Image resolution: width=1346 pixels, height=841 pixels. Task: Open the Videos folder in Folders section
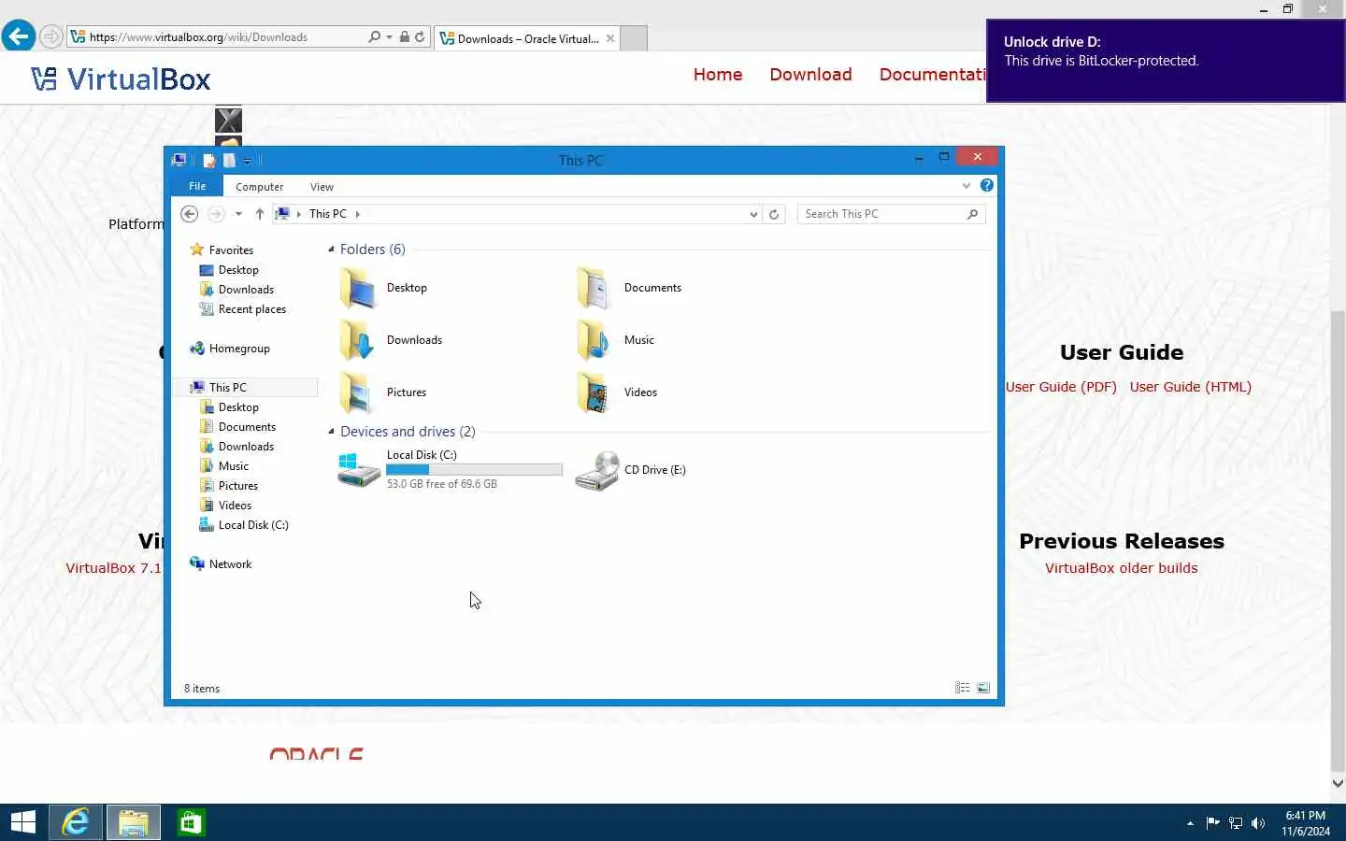tap(617, 392)
